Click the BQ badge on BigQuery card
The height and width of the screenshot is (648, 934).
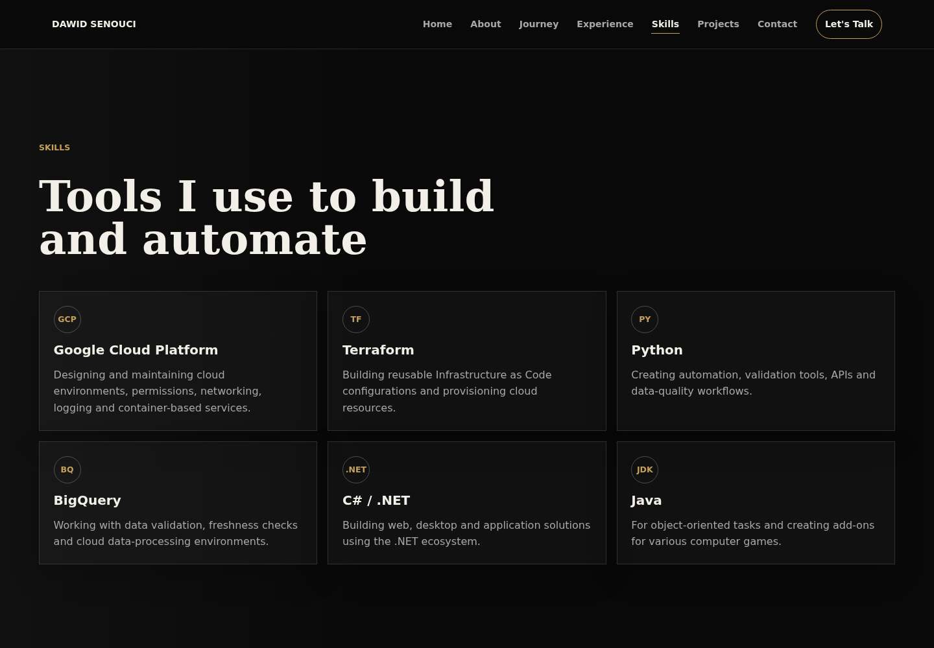coord(67,470)
